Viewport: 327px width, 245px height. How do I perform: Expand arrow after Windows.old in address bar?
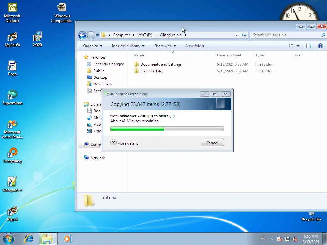point(185,35)
